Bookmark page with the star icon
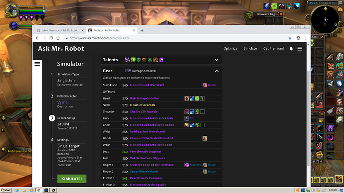344x193 pixels. tap(290, 38)
